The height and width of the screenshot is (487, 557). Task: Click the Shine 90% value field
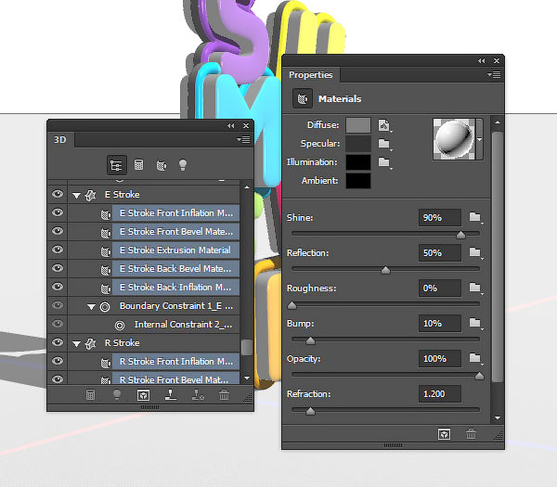(x=440, y=218)
